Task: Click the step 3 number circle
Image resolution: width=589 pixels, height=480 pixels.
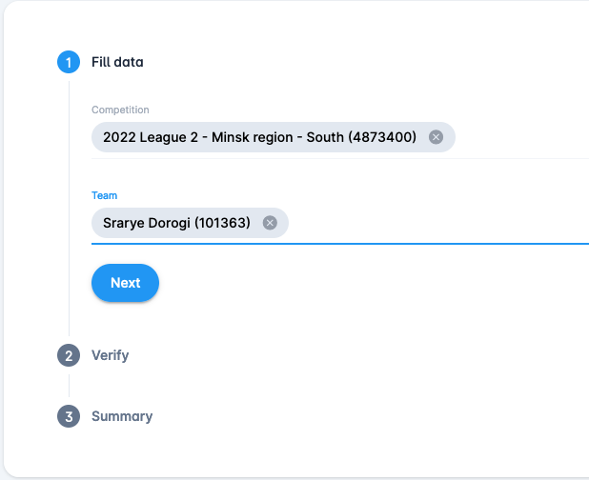Action: 69,416
